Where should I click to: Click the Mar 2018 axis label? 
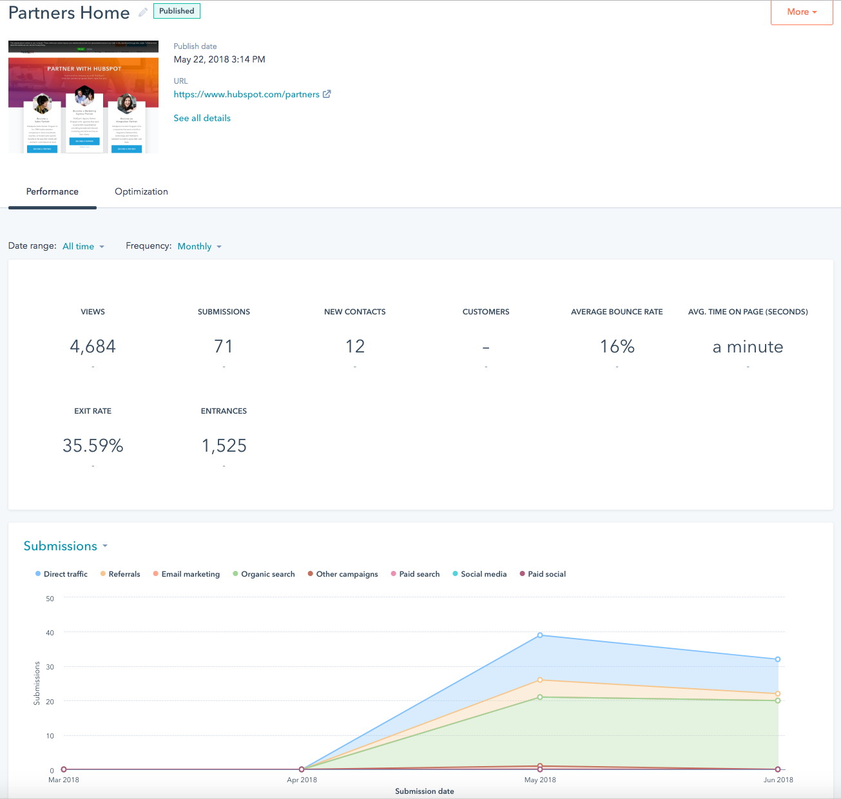(x=64, y=780)
